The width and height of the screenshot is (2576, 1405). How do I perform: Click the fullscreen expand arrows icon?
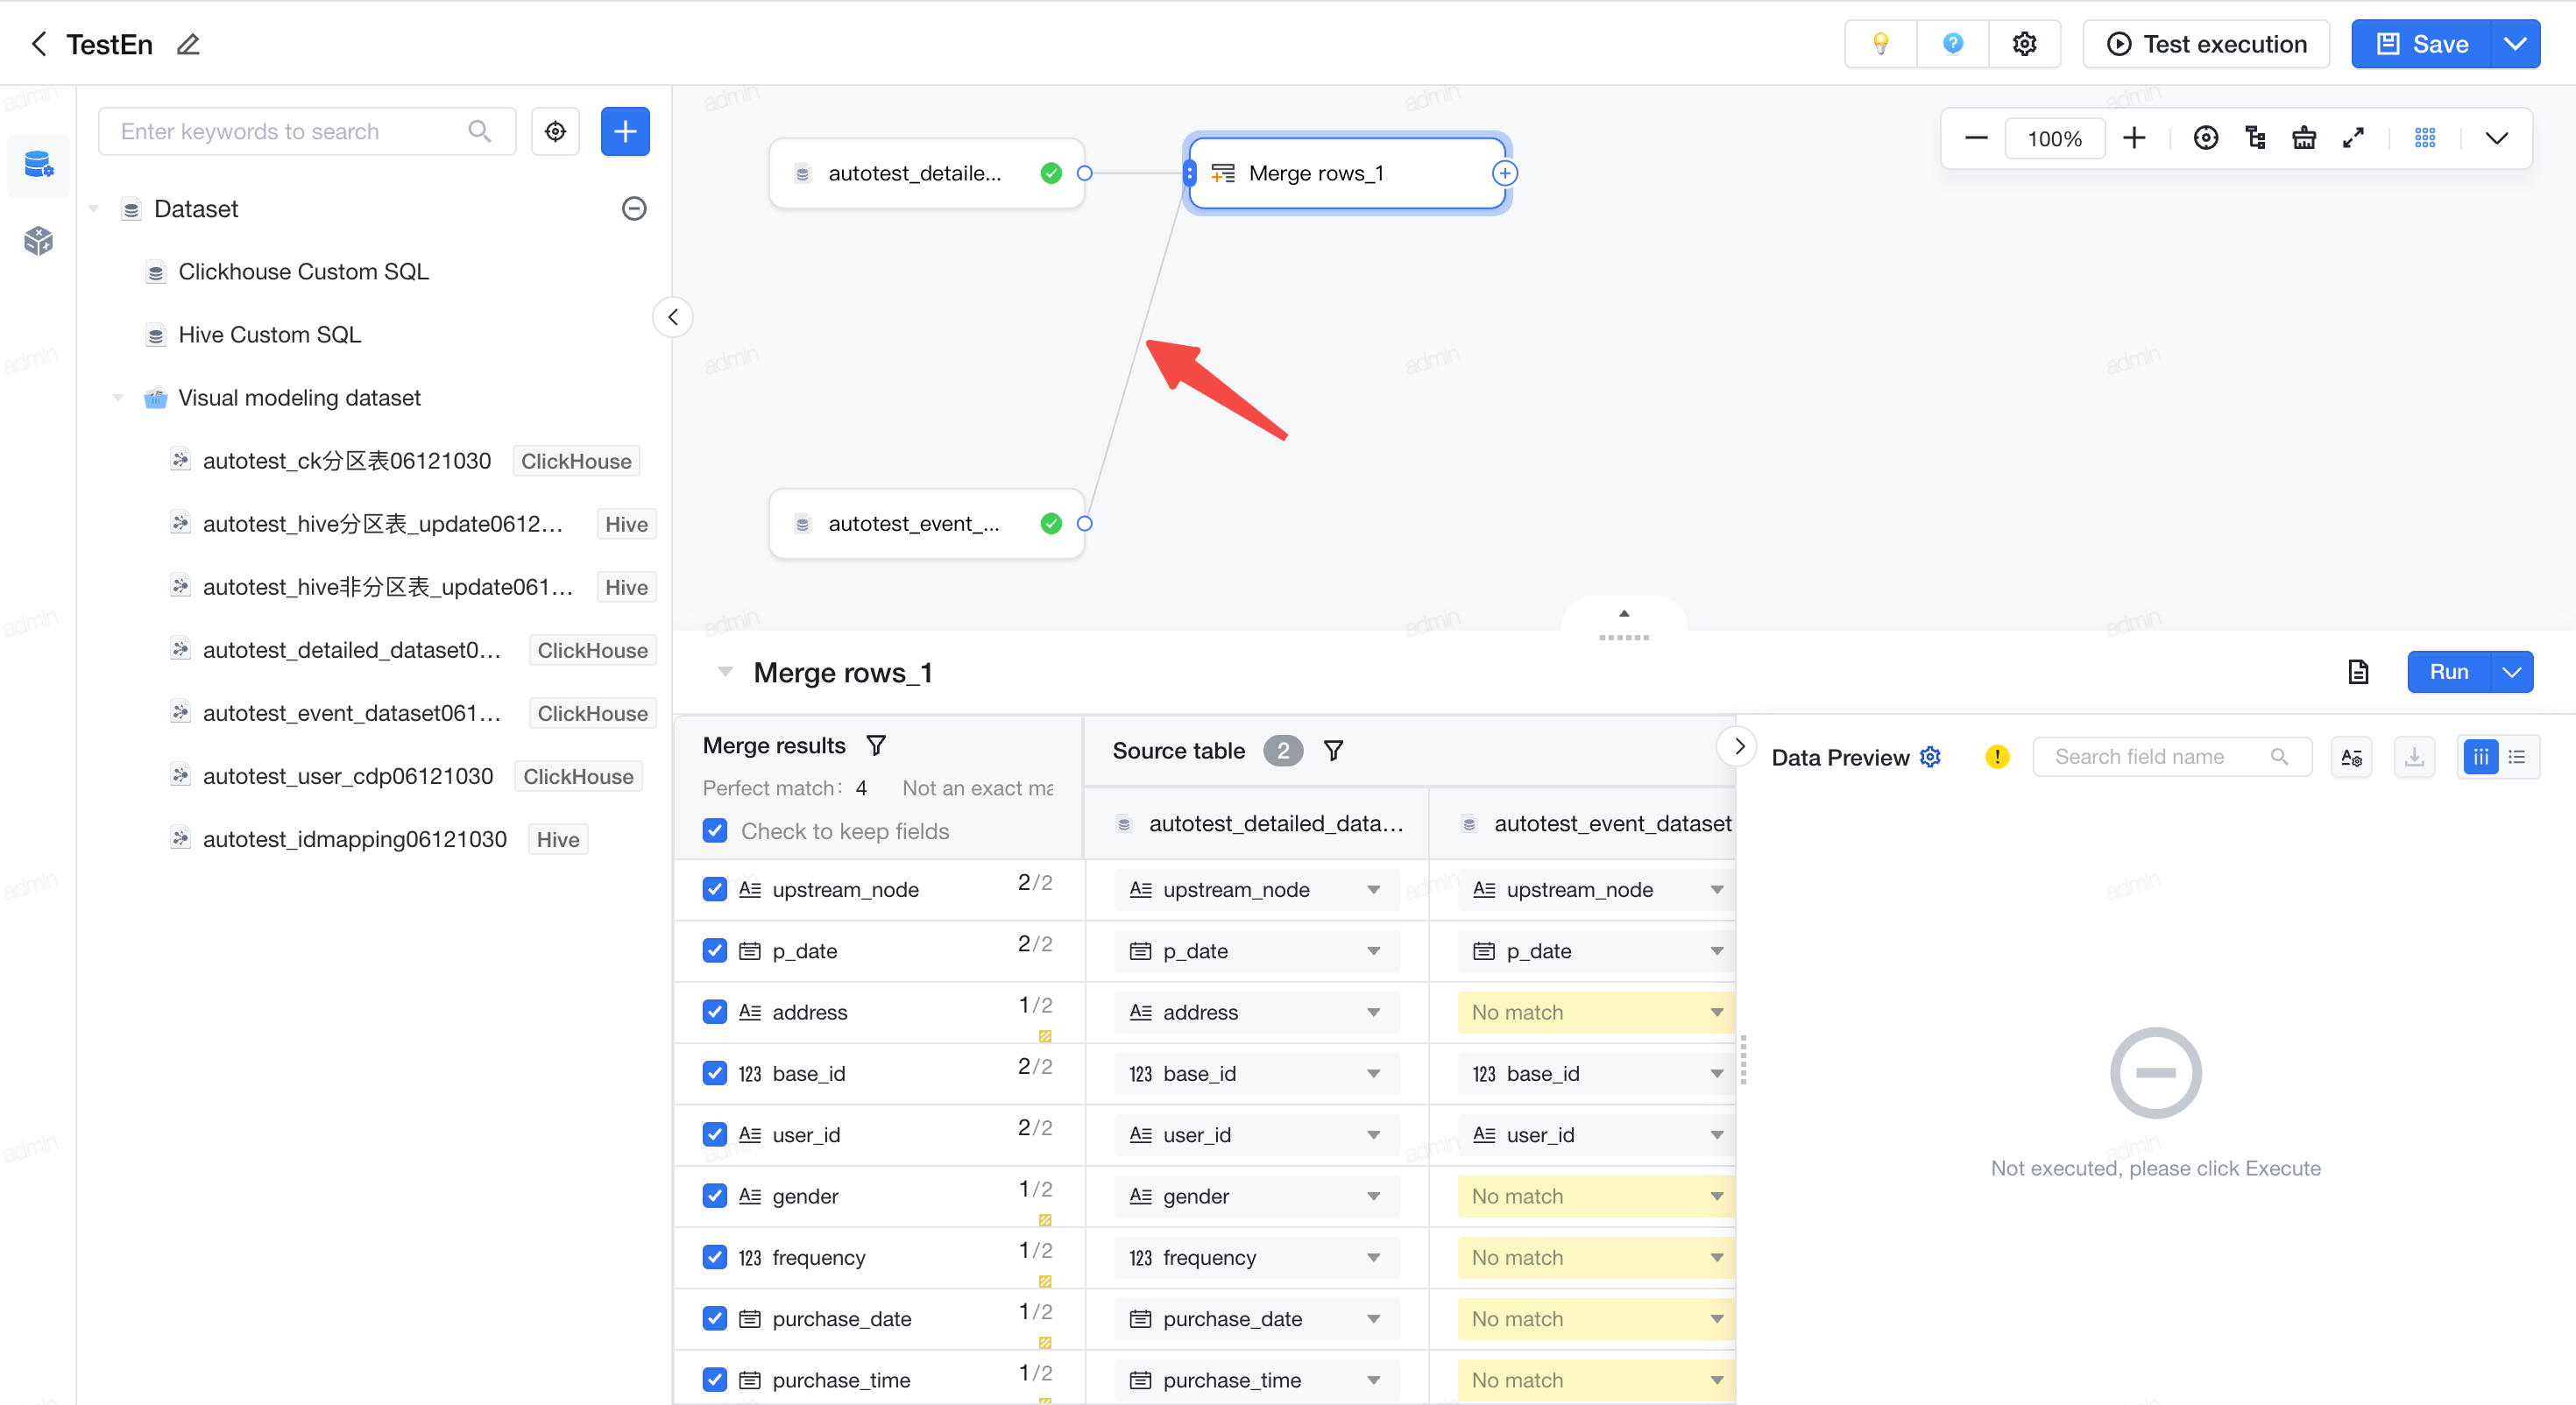point(2353,138)
